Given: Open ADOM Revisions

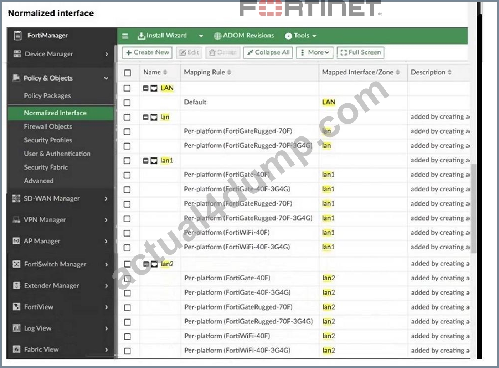Looking at the screenshot, I should 244,36.
